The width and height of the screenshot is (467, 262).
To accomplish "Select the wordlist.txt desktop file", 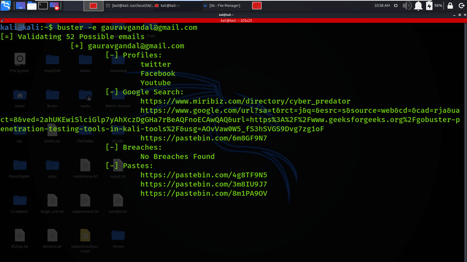I will click(118, 204).
